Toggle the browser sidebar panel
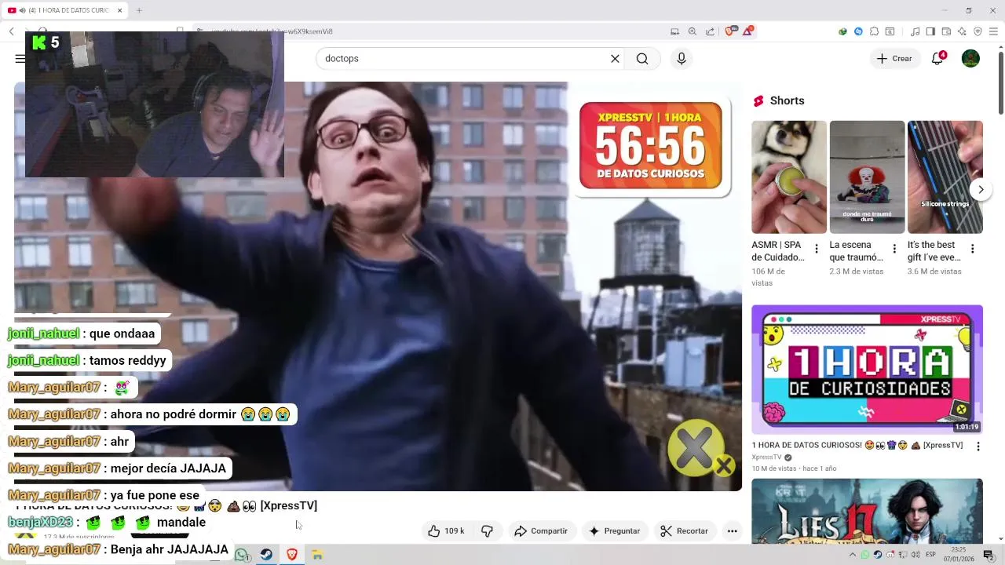 pos(930,31)
